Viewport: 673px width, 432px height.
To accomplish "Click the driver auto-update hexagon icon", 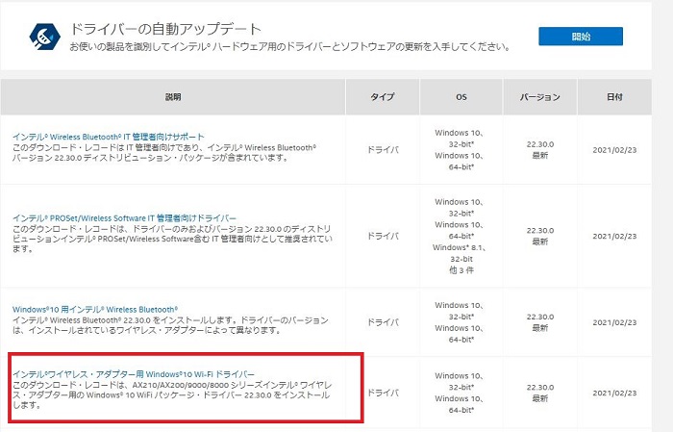I will coord(44,37).
